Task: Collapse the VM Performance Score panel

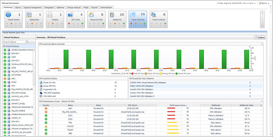Action: (262, 101)
